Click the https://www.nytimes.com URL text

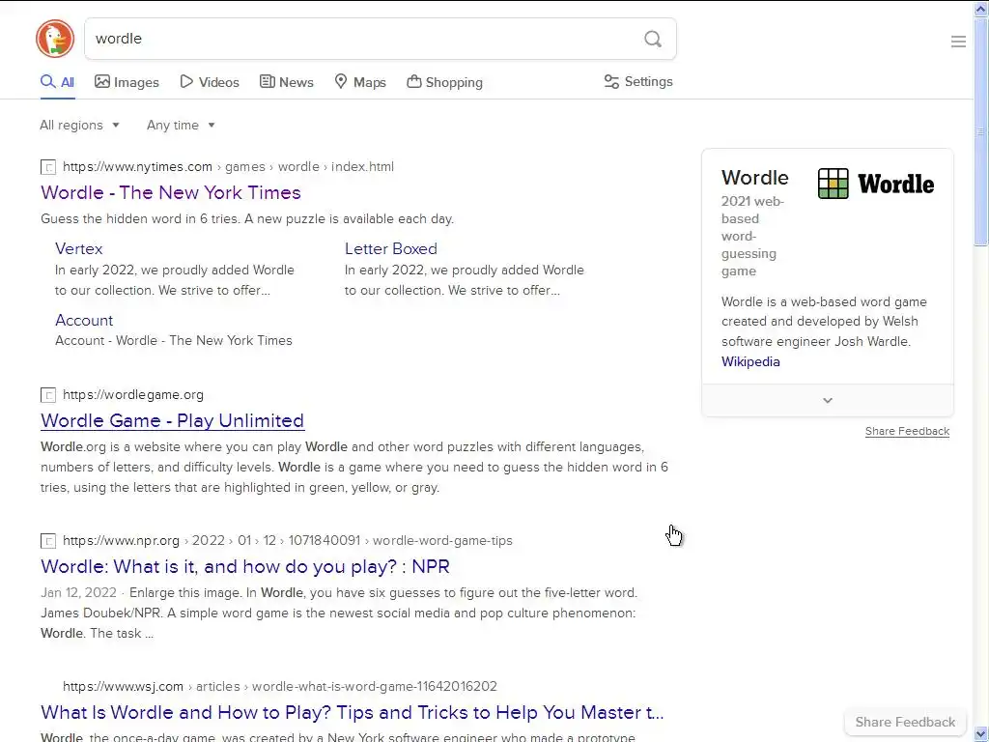[x=137, y=166]
